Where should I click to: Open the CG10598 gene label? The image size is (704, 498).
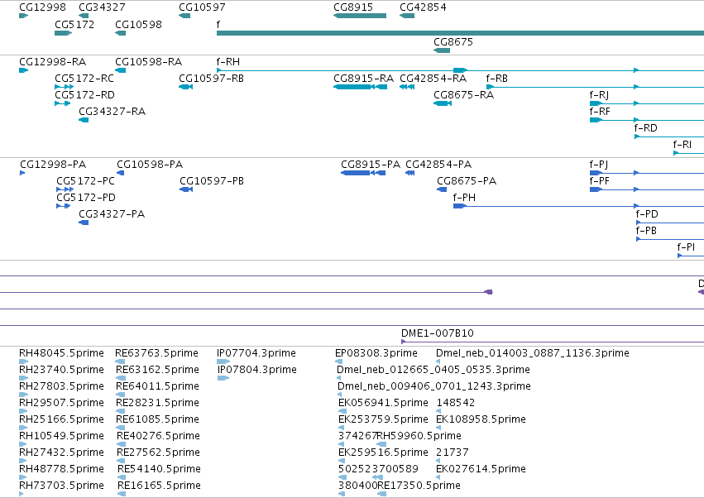click(x=138, y=24)
